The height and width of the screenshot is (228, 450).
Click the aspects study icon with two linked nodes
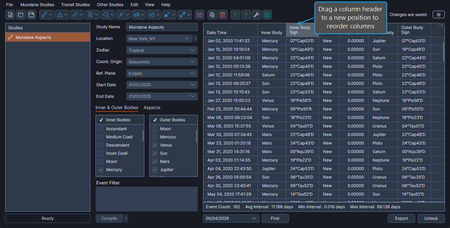(x=44, y=15)
